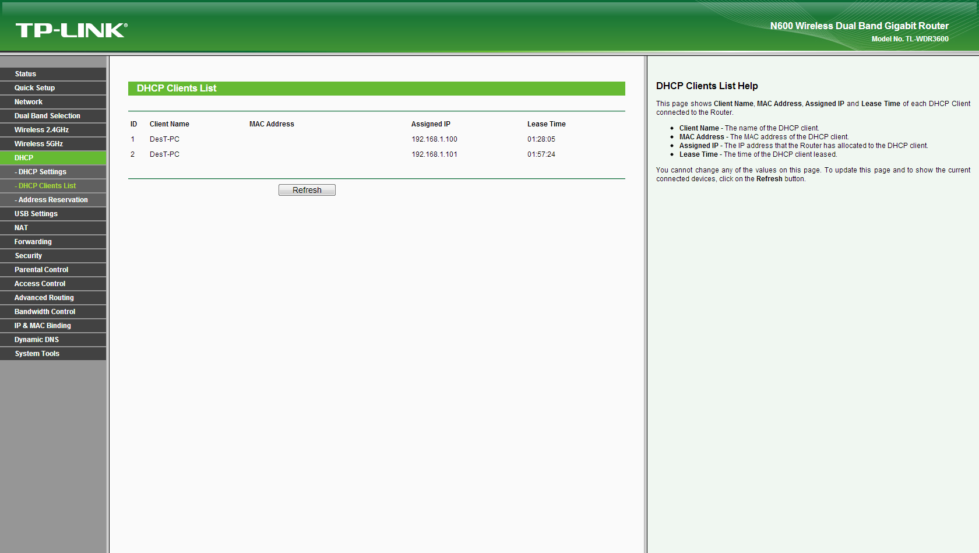Click N600 Wireless Dual Band Gigabit Router title

click(x=860, y=26)
